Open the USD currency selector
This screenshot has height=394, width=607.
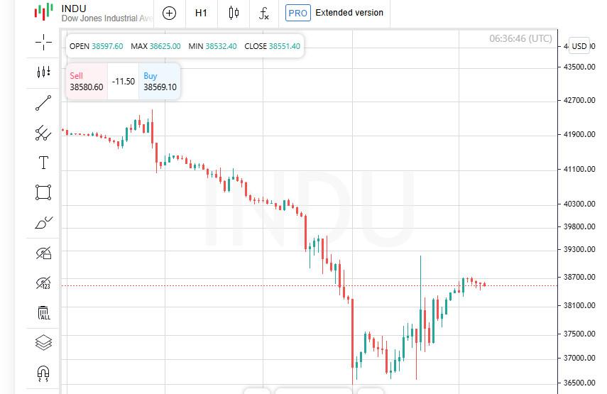[579, 46]
